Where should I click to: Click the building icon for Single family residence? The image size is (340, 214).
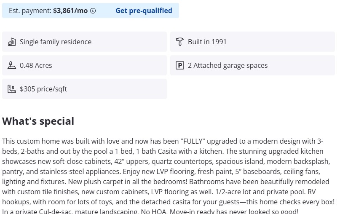click(12, 42)
